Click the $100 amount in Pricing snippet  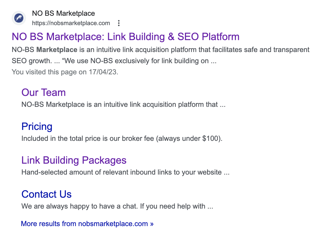[211, 139]
